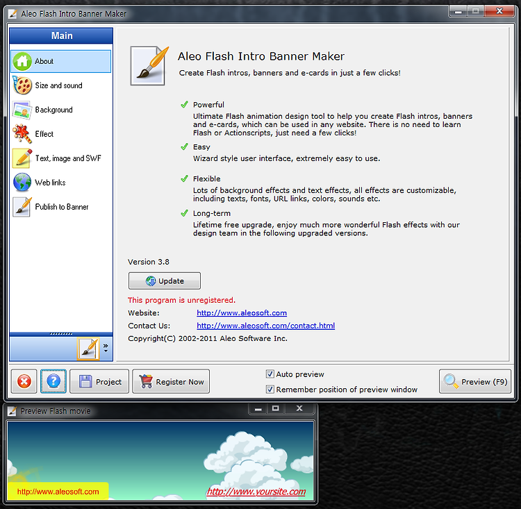Click the app icon in main title bar
This screenshot has width=521, height=509.
(x=13, y=14)
